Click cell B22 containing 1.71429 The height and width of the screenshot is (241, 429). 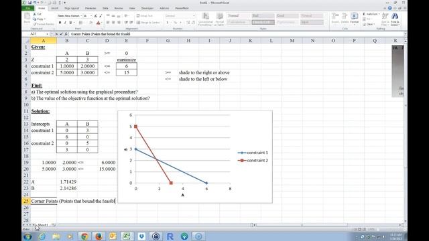[67, 181]
